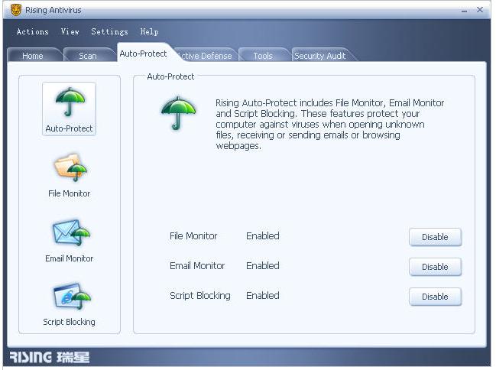Switch to the Security Audit tab
Viewport: 496px width, 370px height.
tap(320, 56)
